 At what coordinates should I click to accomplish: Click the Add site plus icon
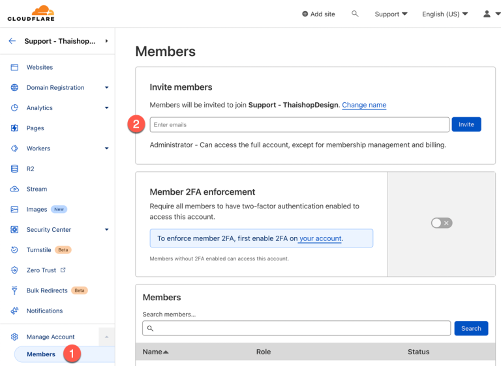305,14
